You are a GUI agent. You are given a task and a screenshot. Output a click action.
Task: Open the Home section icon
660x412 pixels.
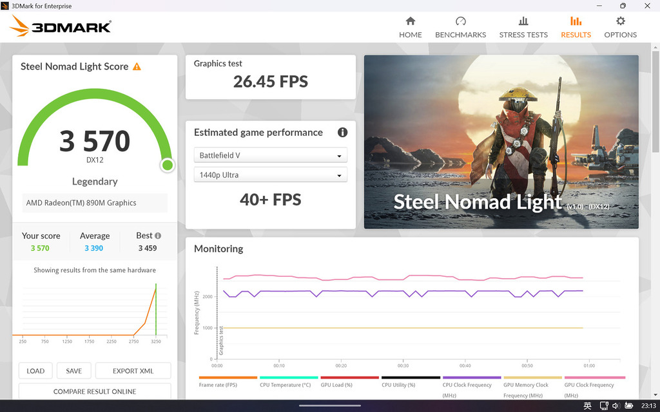tap(410, 21)
